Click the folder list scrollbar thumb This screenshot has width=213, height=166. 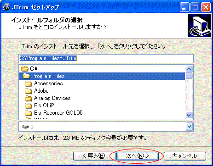tap(189, 76)
